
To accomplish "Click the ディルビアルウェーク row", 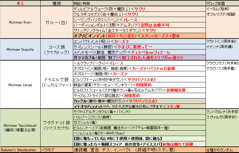I will click(x=139, y=9).
